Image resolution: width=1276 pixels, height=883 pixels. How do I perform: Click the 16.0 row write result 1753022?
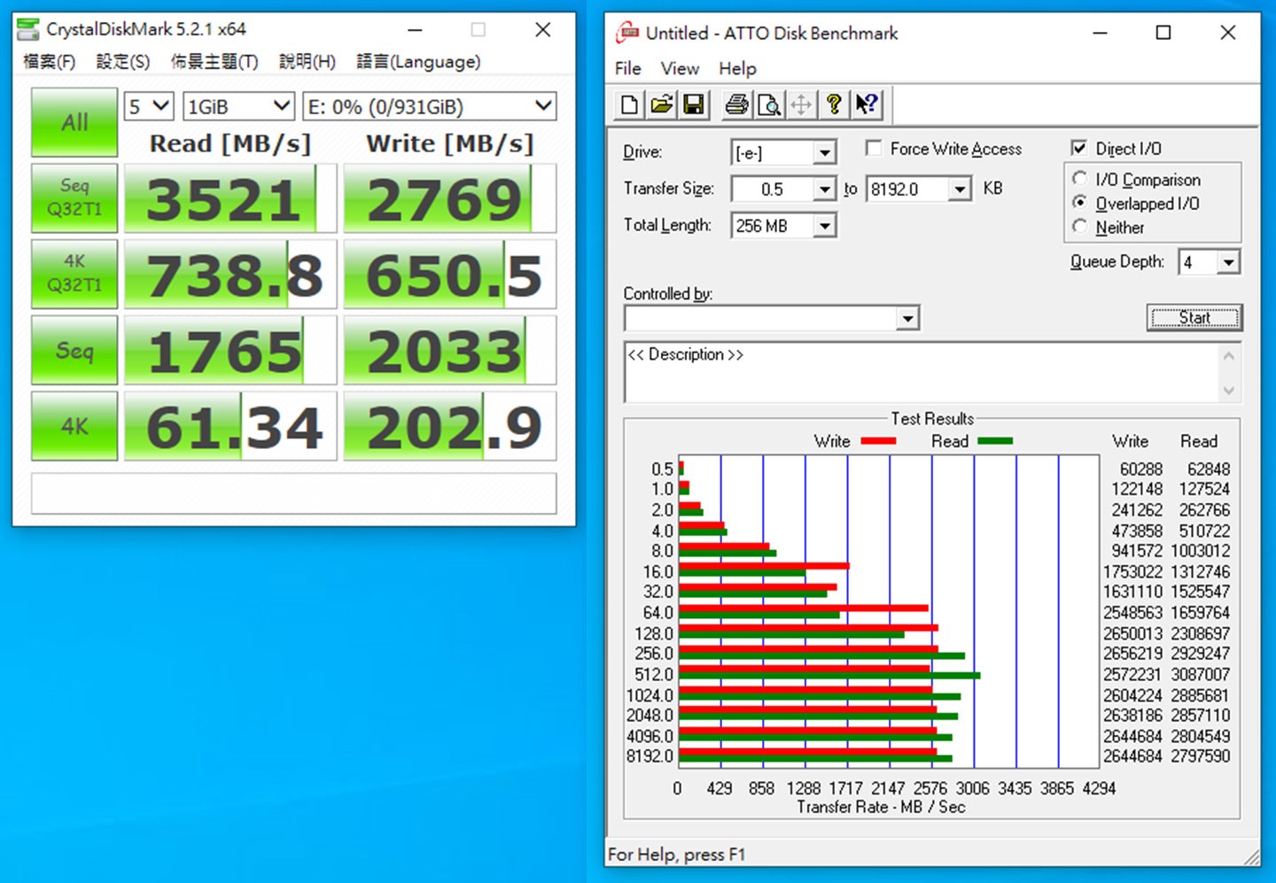[1132, 571]
